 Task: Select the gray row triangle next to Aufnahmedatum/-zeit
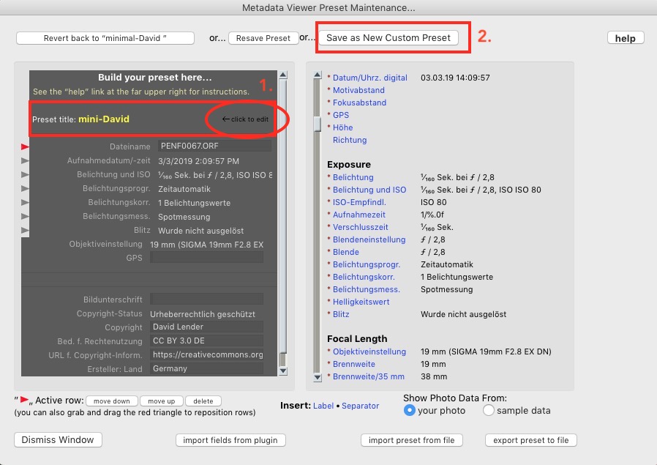click(x=26, y=161)
